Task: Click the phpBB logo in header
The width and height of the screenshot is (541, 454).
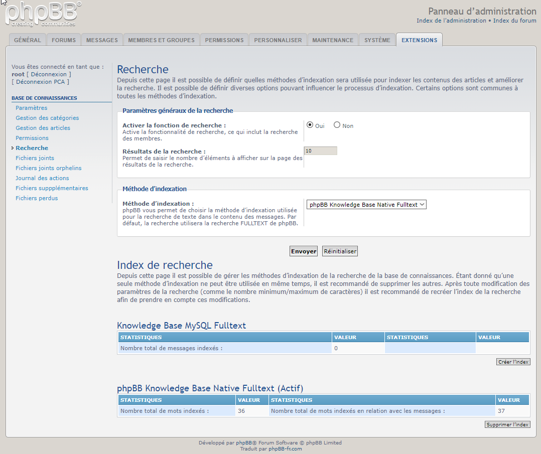Action: (x=44, y=14)
